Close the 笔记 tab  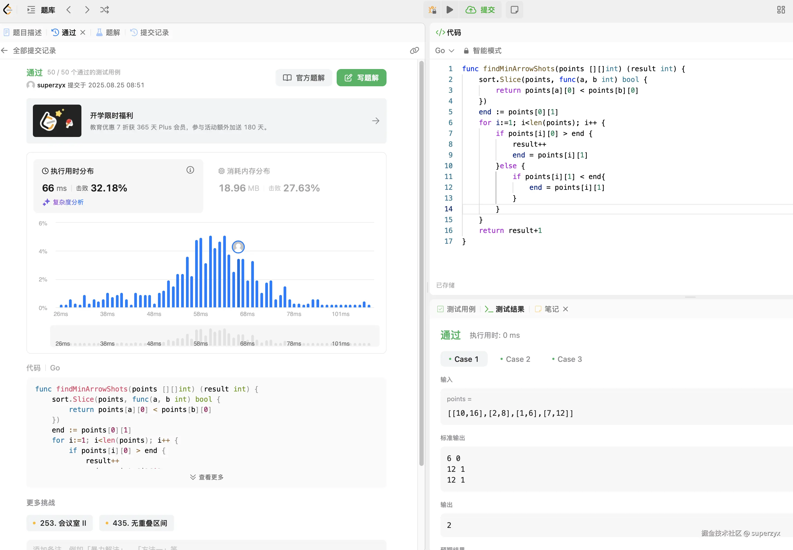click(x=565, y=309)
